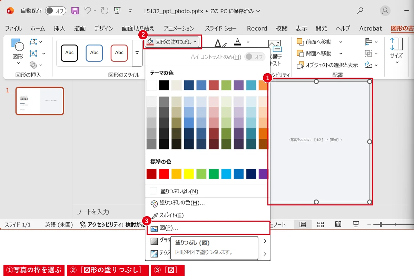Toggle ハイ コントラストのみ switch
Screen dimensions: 414x280
click(255, 57)
